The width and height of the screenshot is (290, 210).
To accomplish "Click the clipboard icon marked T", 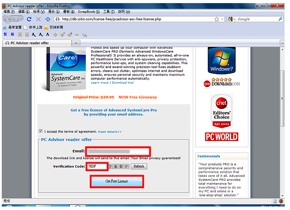I will pos(20,34).
